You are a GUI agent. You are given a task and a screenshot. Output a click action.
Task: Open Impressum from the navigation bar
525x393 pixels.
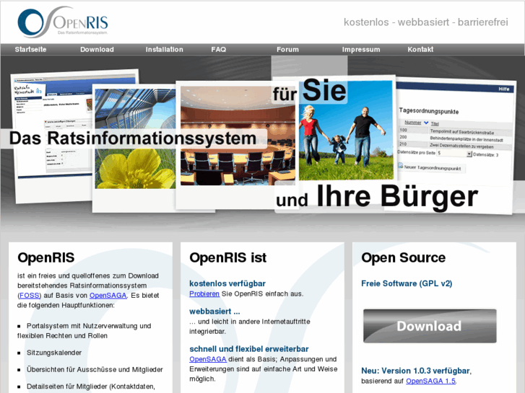tap(361, 50)
